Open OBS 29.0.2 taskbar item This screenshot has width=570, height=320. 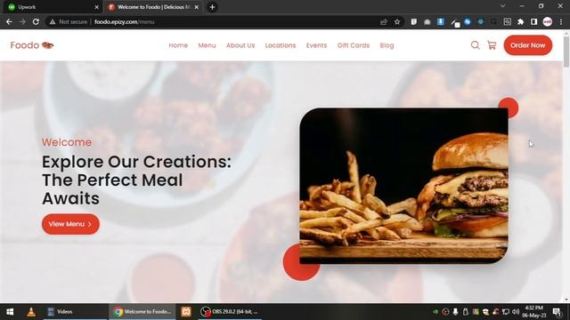tap(230, 312)
